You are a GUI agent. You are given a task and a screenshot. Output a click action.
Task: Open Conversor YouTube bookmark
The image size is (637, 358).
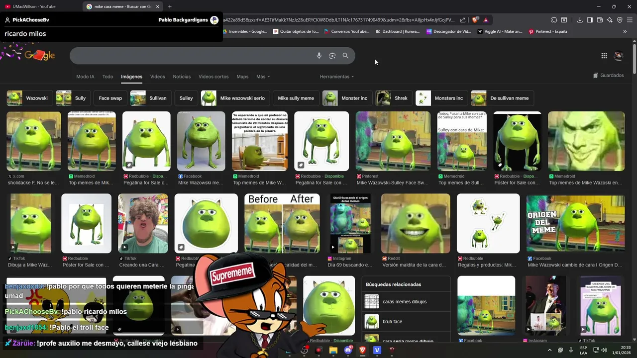click(x=346, y=31)
